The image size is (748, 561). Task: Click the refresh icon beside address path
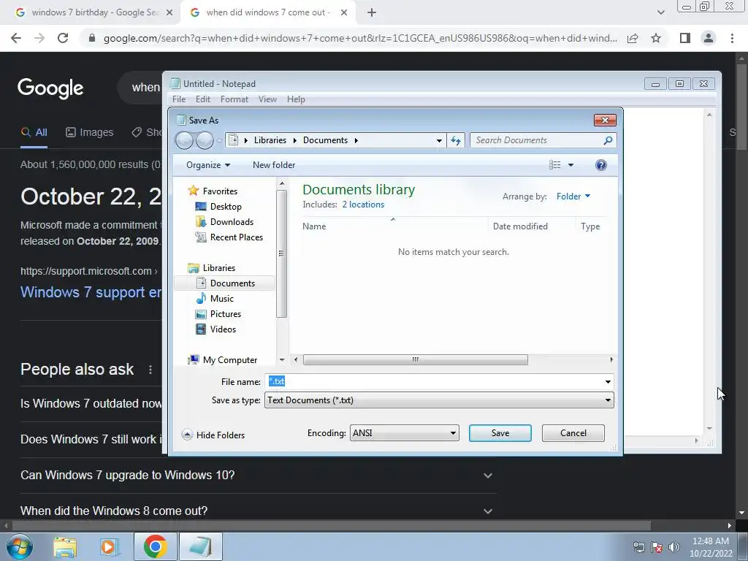pyautogui.click(x=456, y=140)
